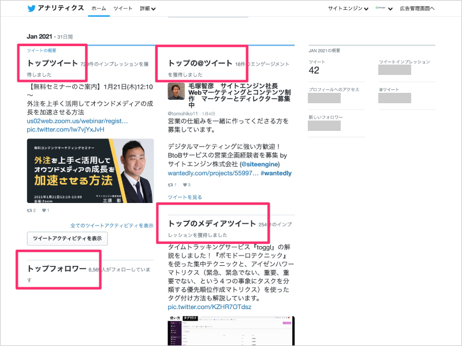
Task: Click the トップのメディアツイート heading
Action: click(x=212, y=224)
